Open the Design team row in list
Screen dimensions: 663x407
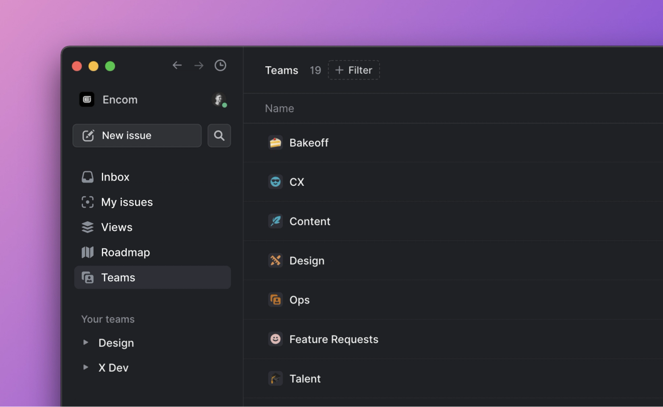453,260
